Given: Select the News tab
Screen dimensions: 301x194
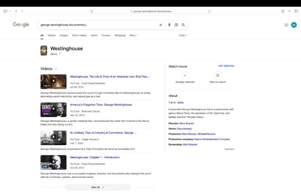Looking at the screenshot, I should point(94,35).
